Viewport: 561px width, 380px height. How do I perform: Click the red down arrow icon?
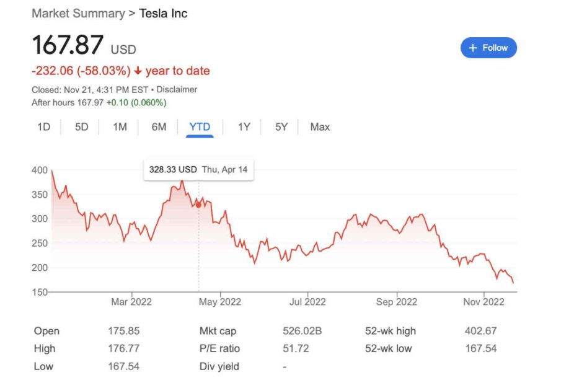pos(137,71)
